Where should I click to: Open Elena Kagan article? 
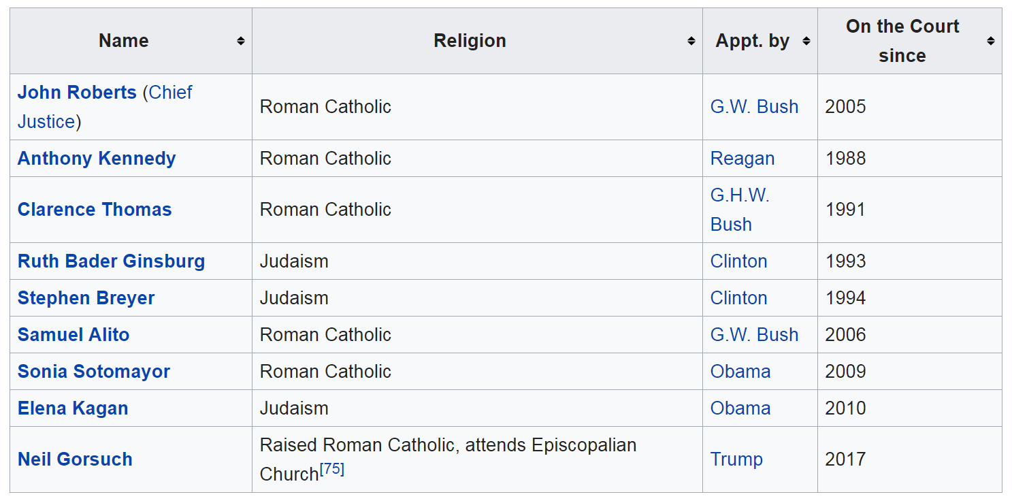point(73,408)
